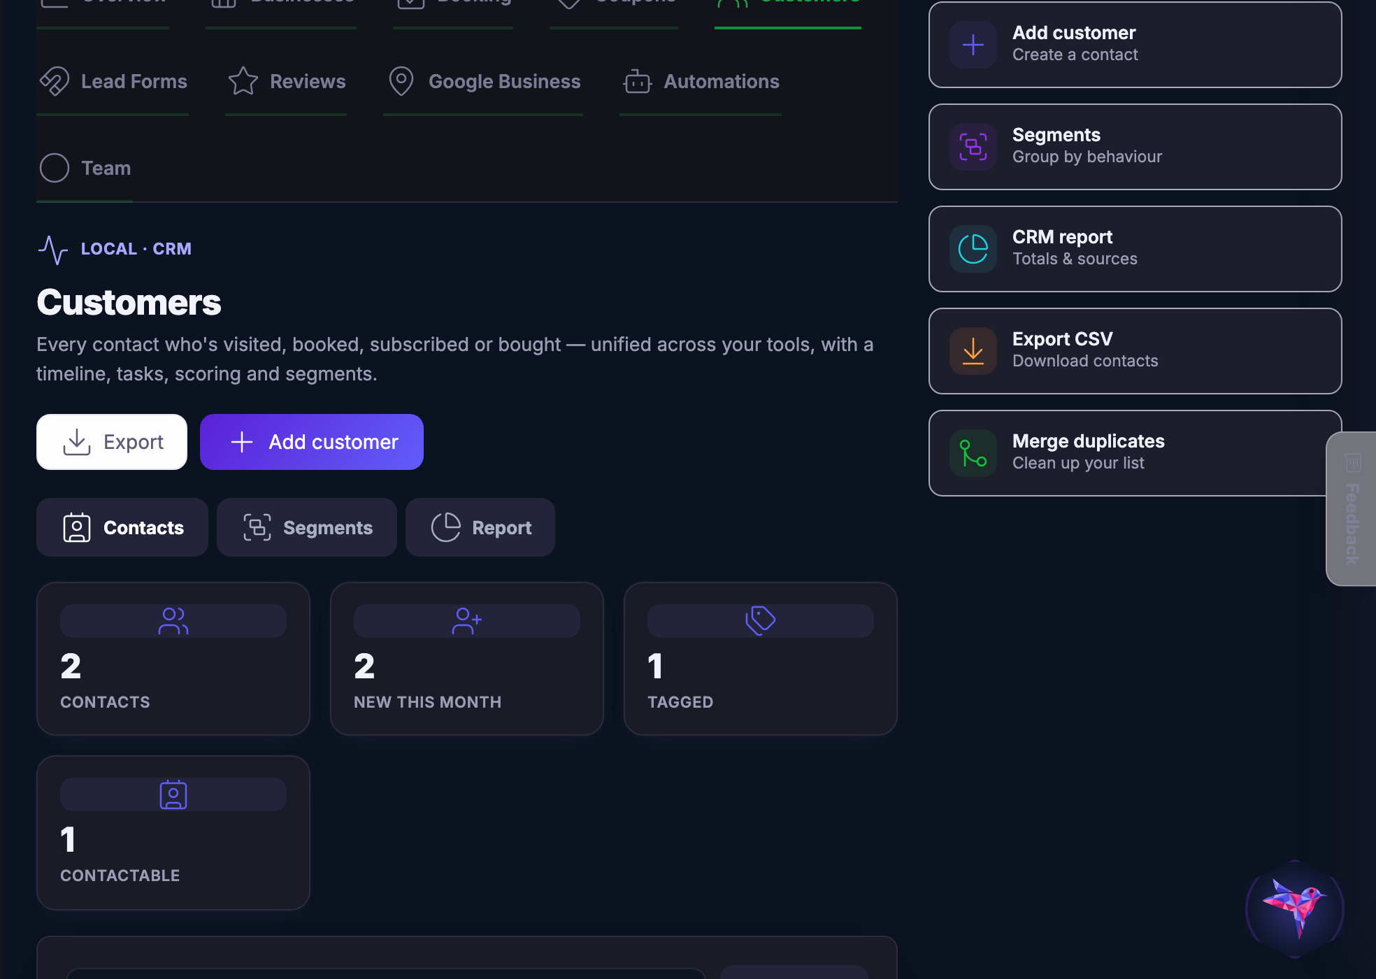Screen dimensions: 1376x979
Task: Open the Lead Forms navigation tab
Action: coord(113,82)
